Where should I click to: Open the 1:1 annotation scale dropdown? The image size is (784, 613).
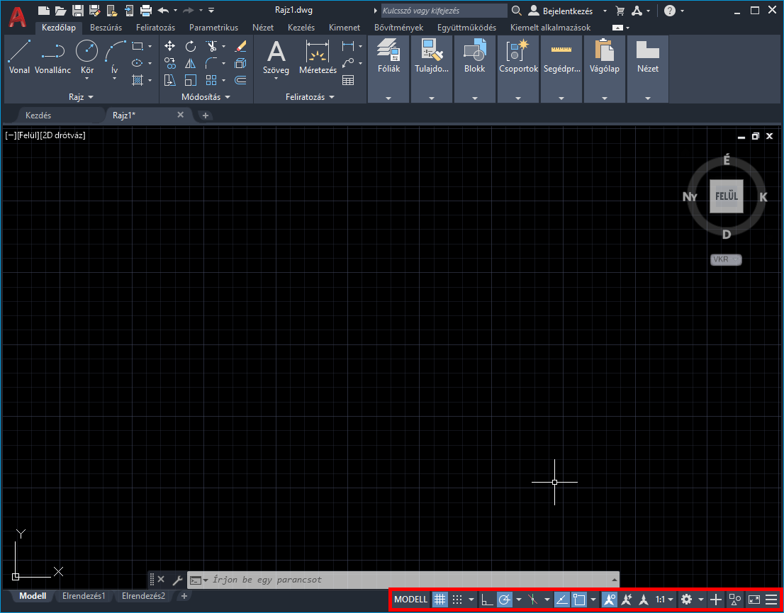click(x=664, y=599)
